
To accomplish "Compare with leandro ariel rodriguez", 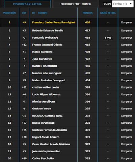I will click(x=127, y=73).
